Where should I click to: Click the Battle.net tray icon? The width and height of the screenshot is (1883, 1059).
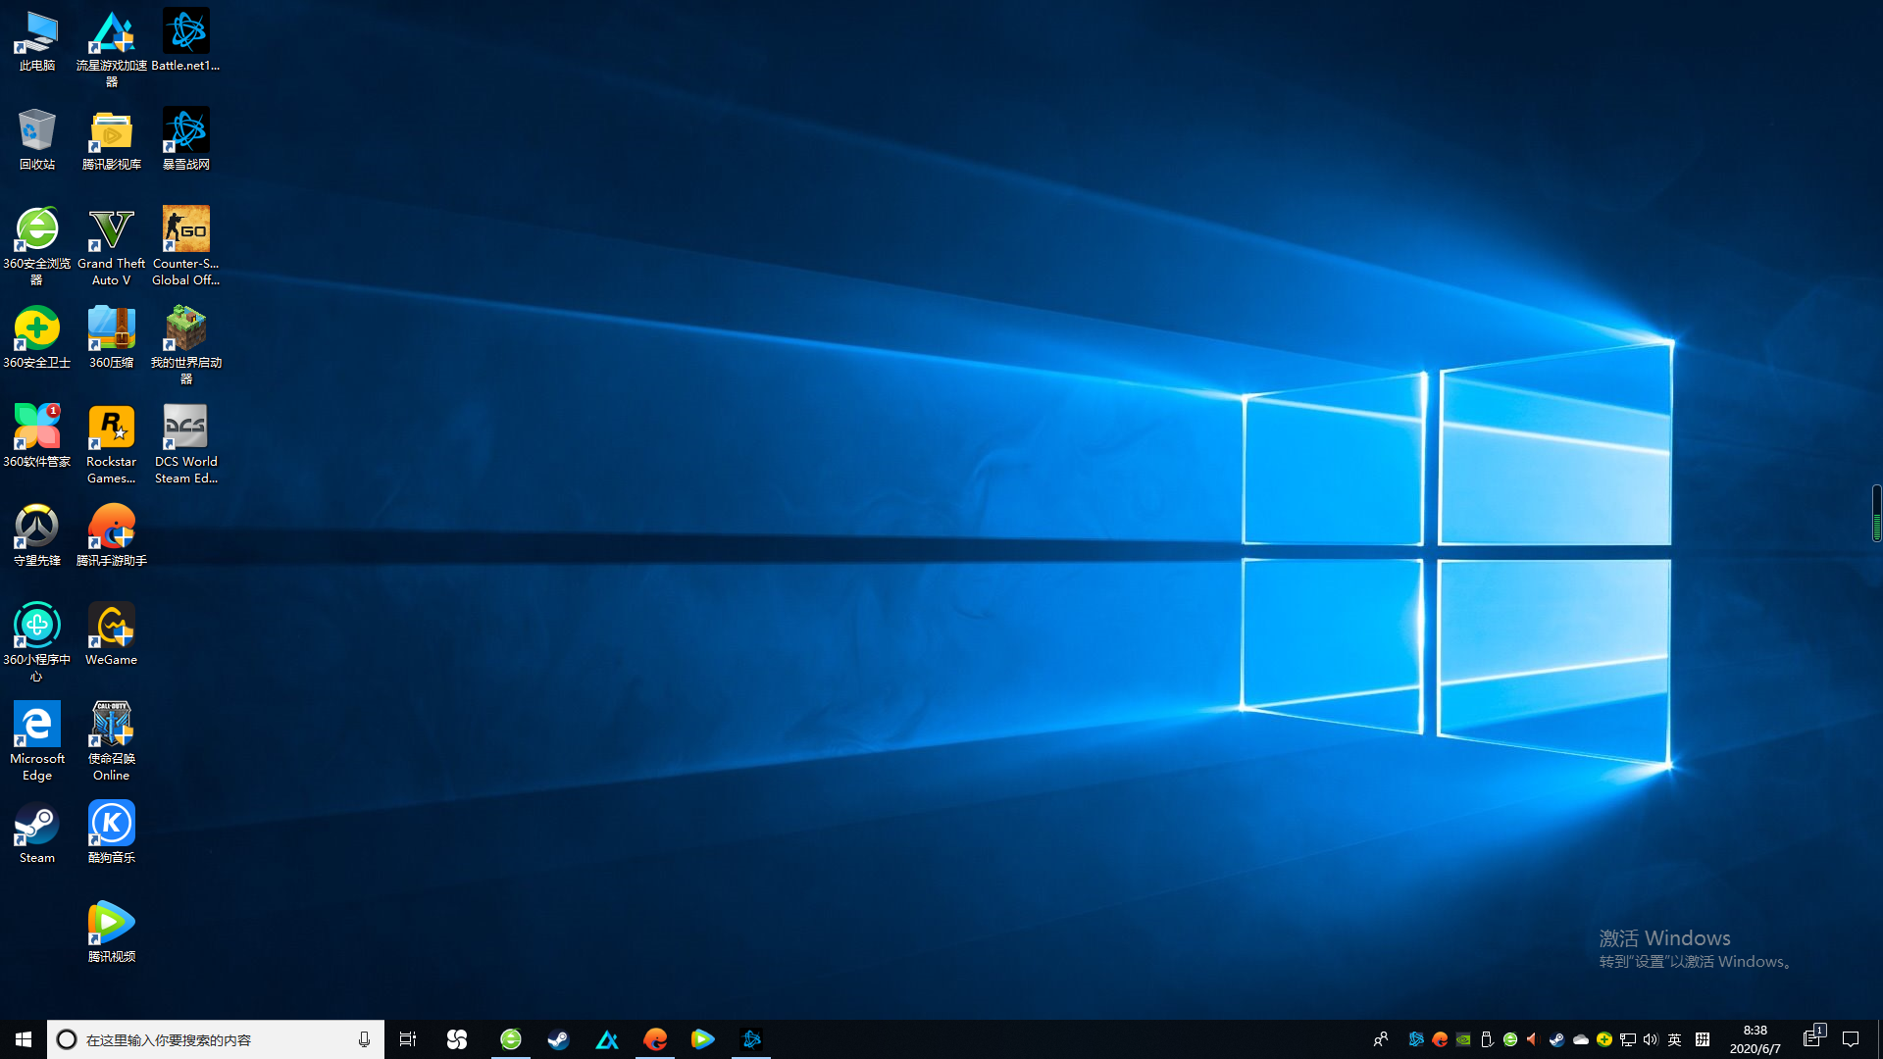click(1416, 1039)
